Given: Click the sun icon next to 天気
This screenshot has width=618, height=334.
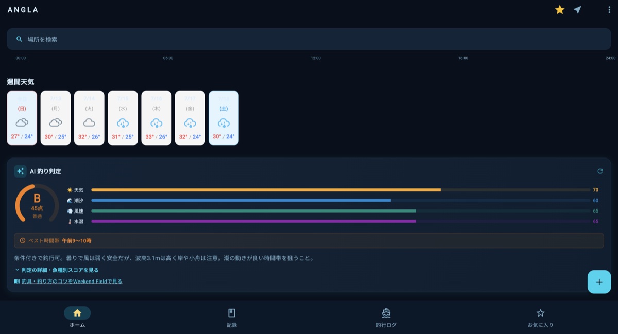Looking at the screenshot, I should click(x=70, y=190).
